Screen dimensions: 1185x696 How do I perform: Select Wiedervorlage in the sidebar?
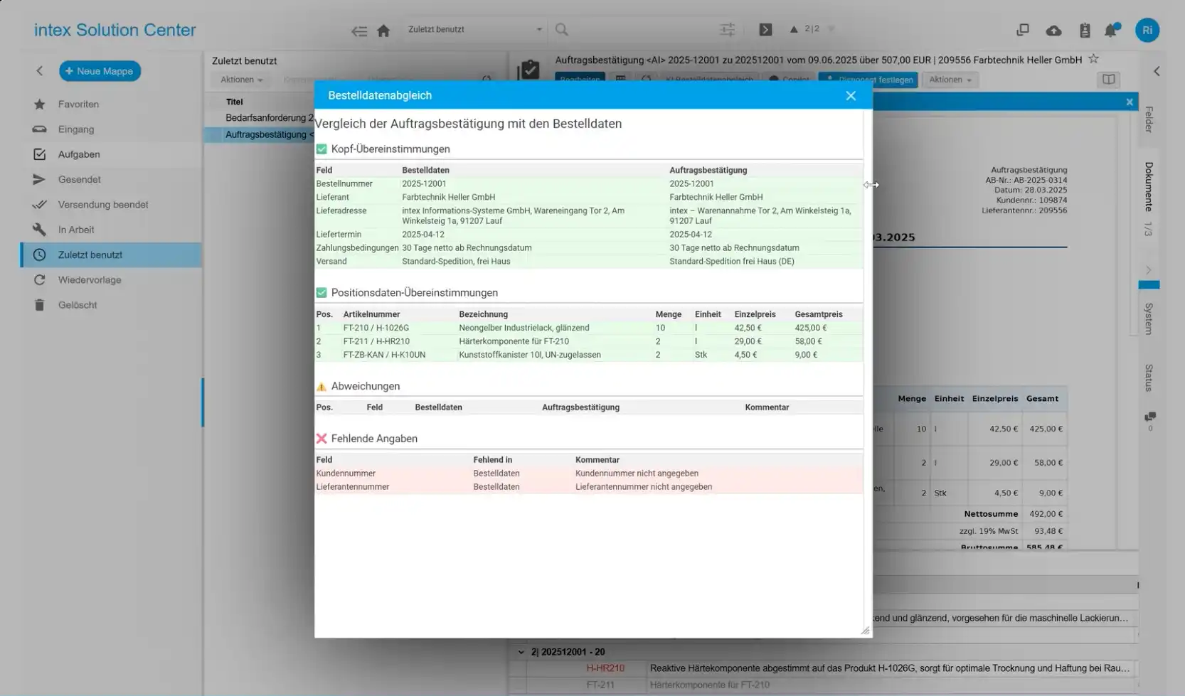90,280
